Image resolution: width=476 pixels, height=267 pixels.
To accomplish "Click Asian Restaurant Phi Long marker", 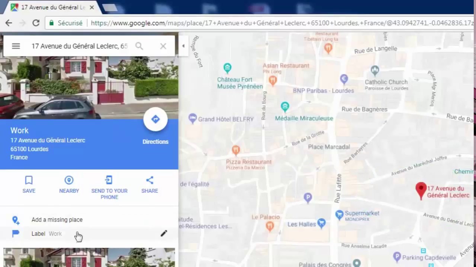I will 273,80.
